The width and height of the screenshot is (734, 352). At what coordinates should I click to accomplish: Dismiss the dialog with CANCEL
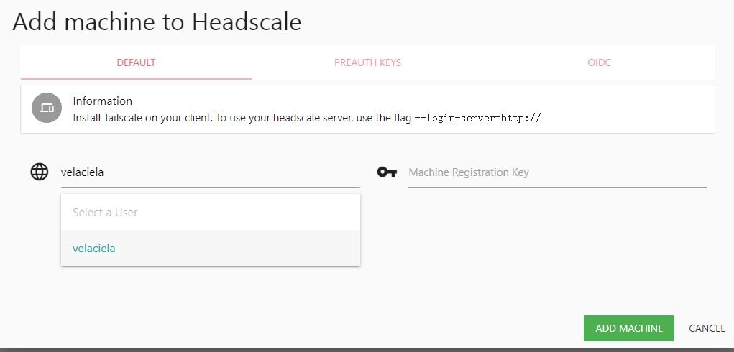point(707,328)
